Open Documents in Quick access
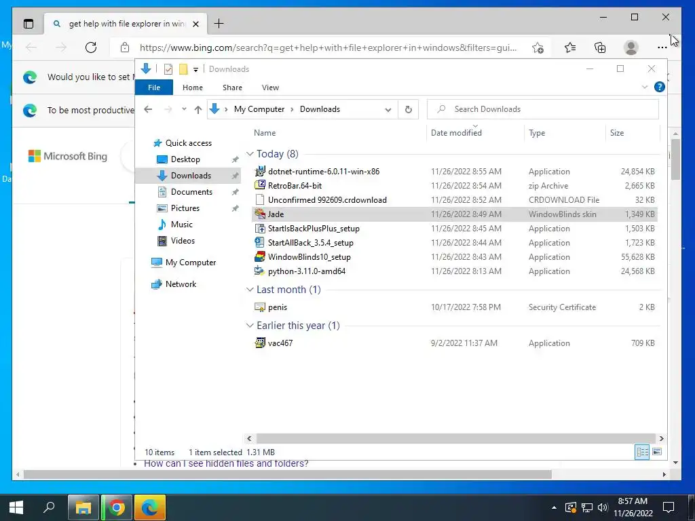The width and height of the screenshot is (695, 521). (191, 192)
